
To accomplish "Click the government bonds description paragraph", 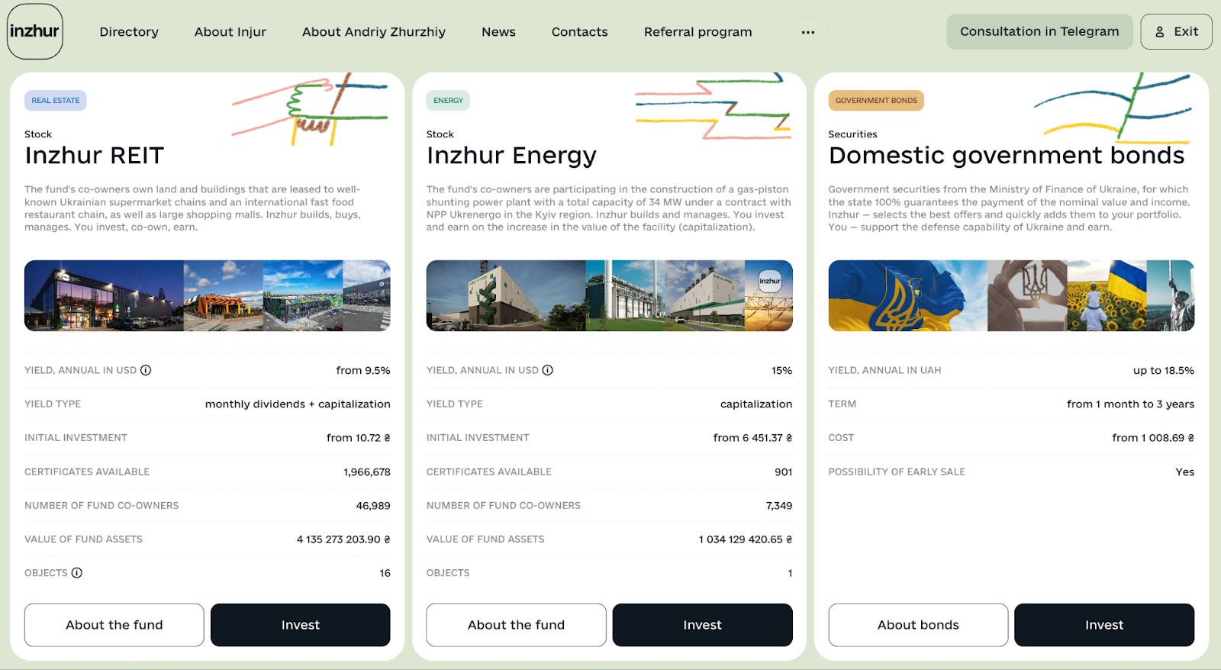I will point(1009,208).
